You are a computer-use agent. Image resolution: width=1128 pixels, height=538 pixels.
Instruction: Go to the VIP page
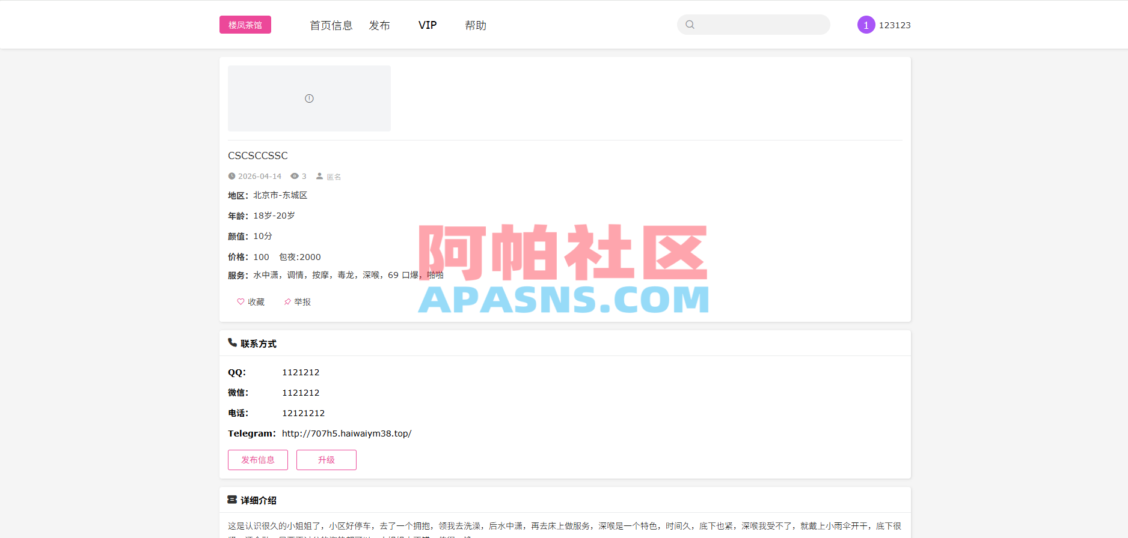coord(428,25)
